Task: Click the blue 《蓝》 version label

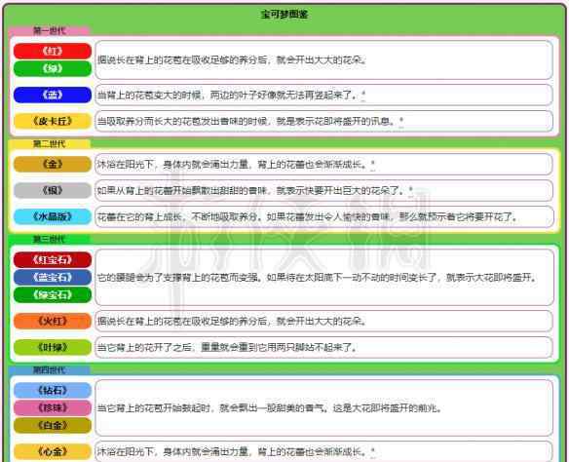Action: point(53,95)
